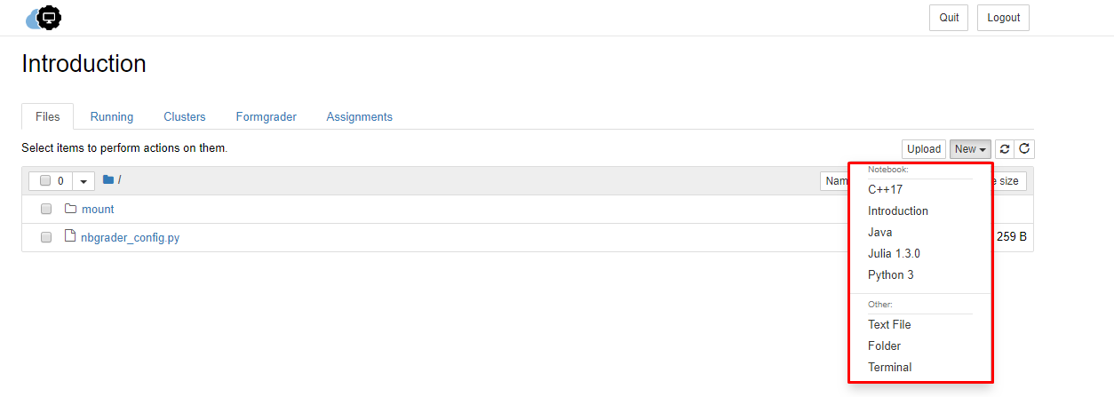Click the blue root folder icon
This screenshot has height=397, width=1114.
click(x=108, y=179)
